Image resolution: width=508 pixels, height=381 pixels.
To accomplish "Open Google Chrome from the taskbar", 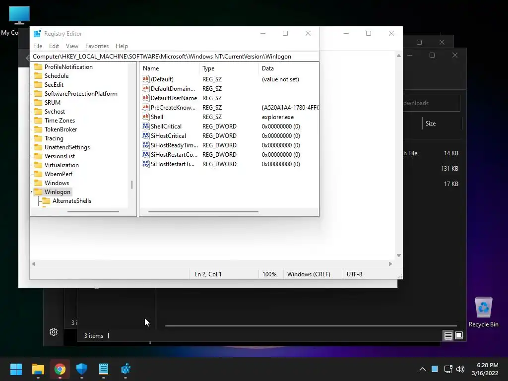I will pos(60,369).
